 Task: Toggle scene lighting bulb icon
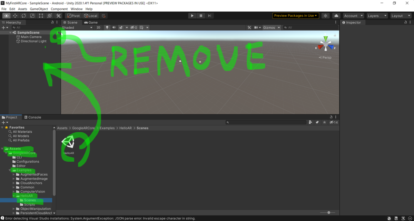click(107, 27)
